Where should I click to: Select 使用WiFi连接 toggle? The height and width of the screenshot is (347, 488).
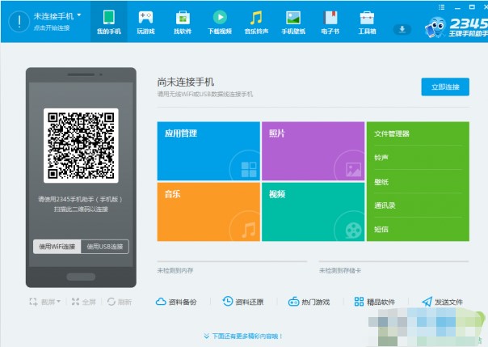pos(57,247)
